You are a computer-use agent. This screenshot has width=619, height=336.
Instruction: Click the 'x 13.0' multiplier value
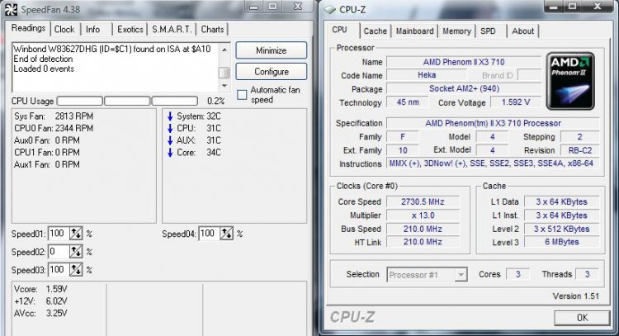coord(423,215)
